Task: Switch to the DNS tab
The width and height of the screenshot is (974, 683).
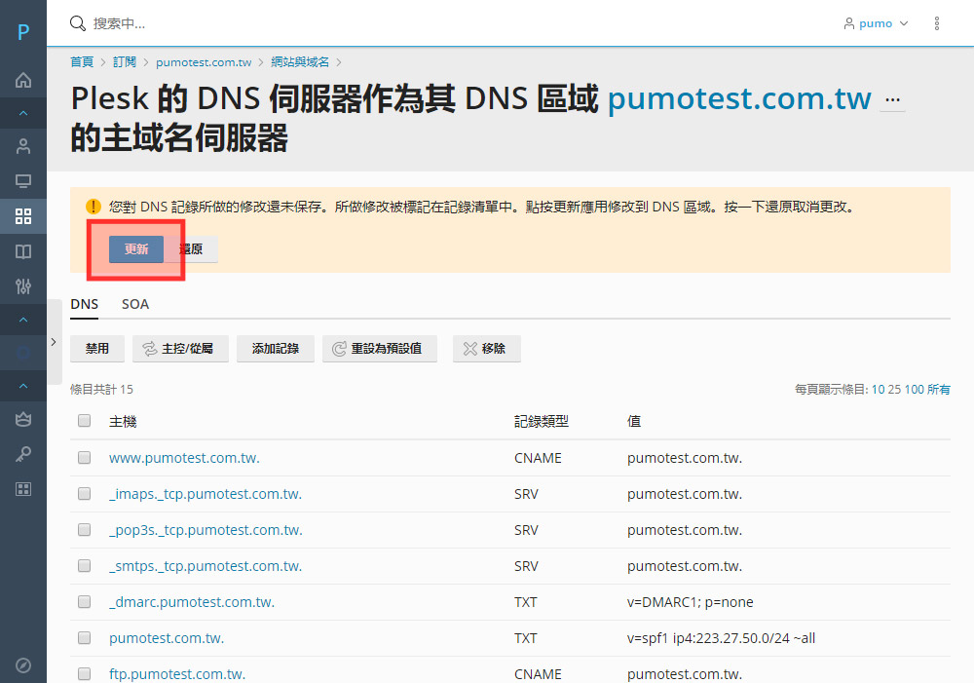Action: (x=84, y=305)
